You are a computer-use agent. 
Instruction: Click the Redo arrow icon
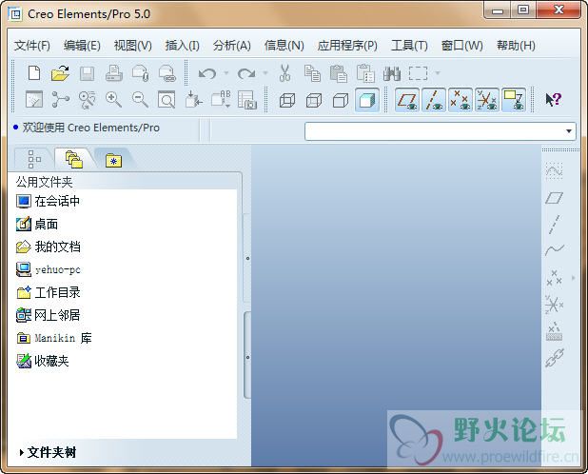(246, 73)
